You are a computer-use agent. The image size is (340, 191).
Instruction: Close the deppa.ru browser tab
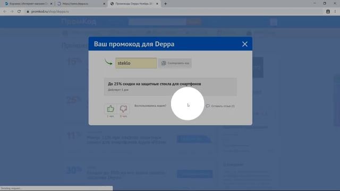coord(104,4)
